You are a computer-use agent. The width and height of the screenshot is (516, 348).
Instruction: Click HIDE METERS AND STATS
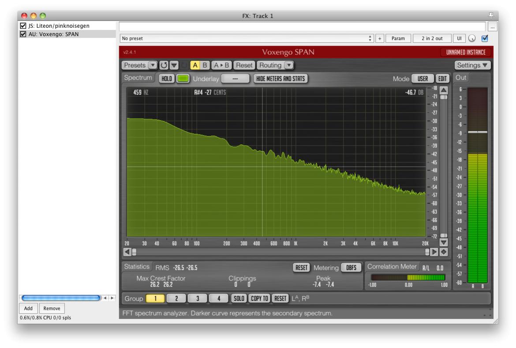point(280,79)
